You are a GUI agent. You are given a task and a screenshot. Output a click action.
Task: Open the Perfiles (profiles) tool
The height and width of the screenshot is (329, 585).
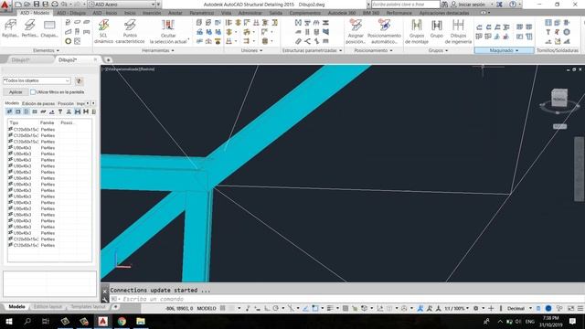click(x=29, y=28)
